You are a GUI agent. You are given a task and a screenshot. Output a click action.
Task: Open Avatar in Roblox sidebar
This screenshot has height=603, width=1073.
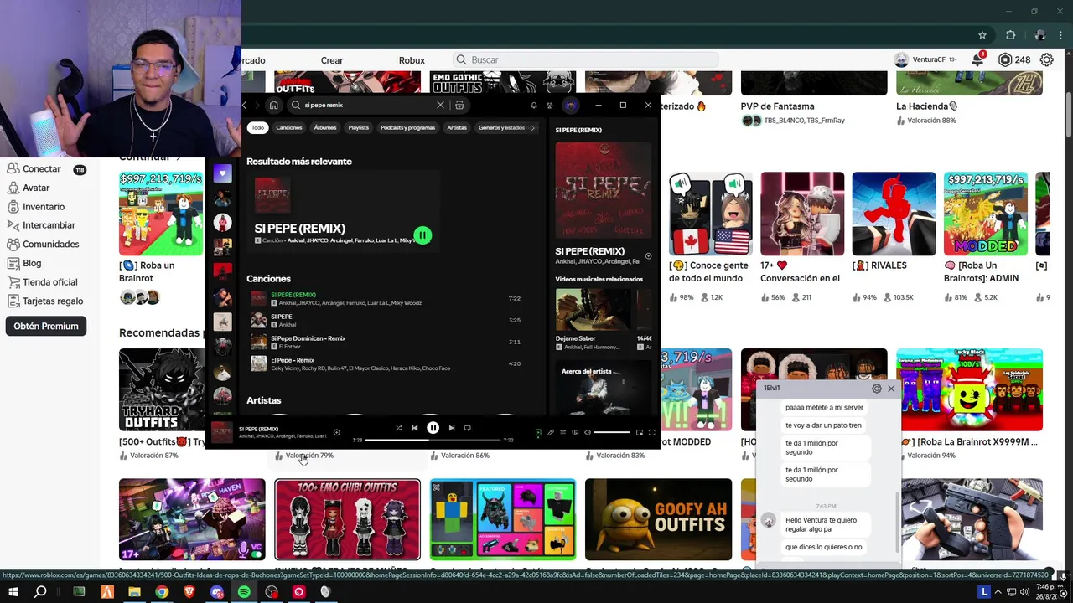36,188
